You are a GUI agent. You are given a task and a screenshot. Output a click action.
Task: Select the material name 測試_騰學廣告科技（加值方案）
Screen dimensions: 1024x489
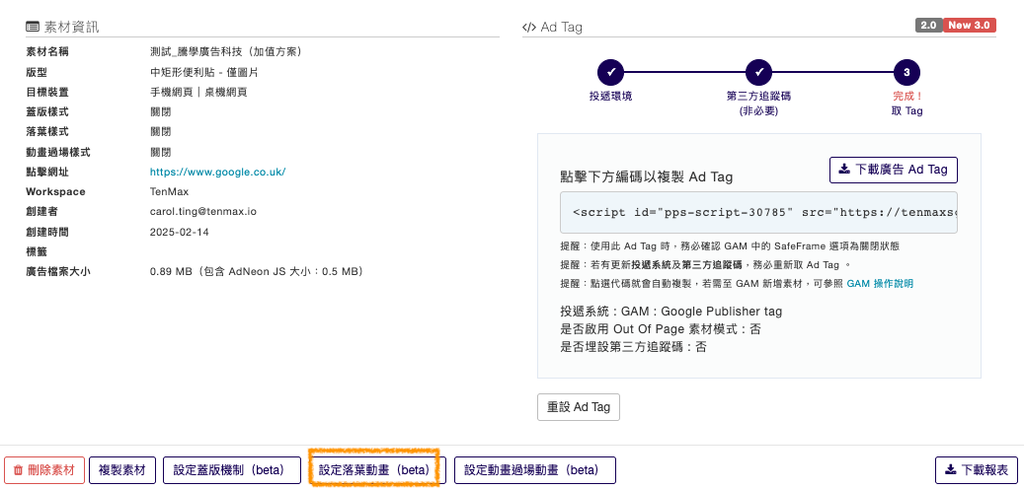[x=225, y=52]
